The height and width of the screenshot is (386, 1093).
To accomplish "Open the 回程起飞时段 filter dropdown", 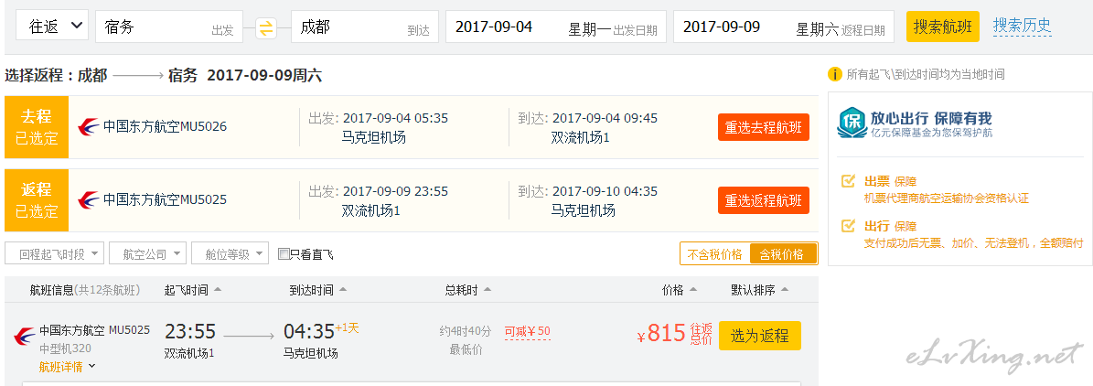I will tap(54, 254).
